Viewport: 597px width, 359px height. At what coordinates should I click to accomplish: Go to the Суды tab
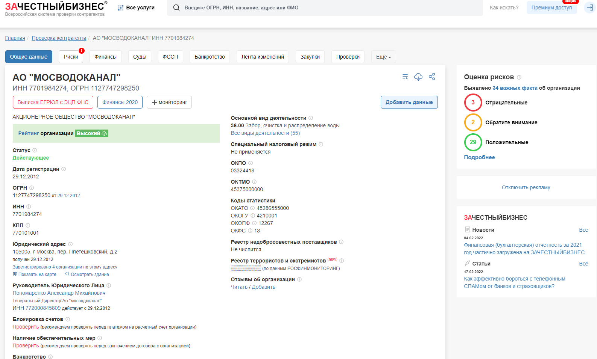tap(140, 57)
